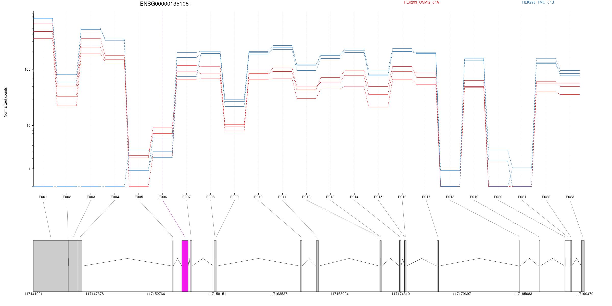Viewport: 612px width, 306px height.
Task: Click exon label E009
Action: pos(235,197)
